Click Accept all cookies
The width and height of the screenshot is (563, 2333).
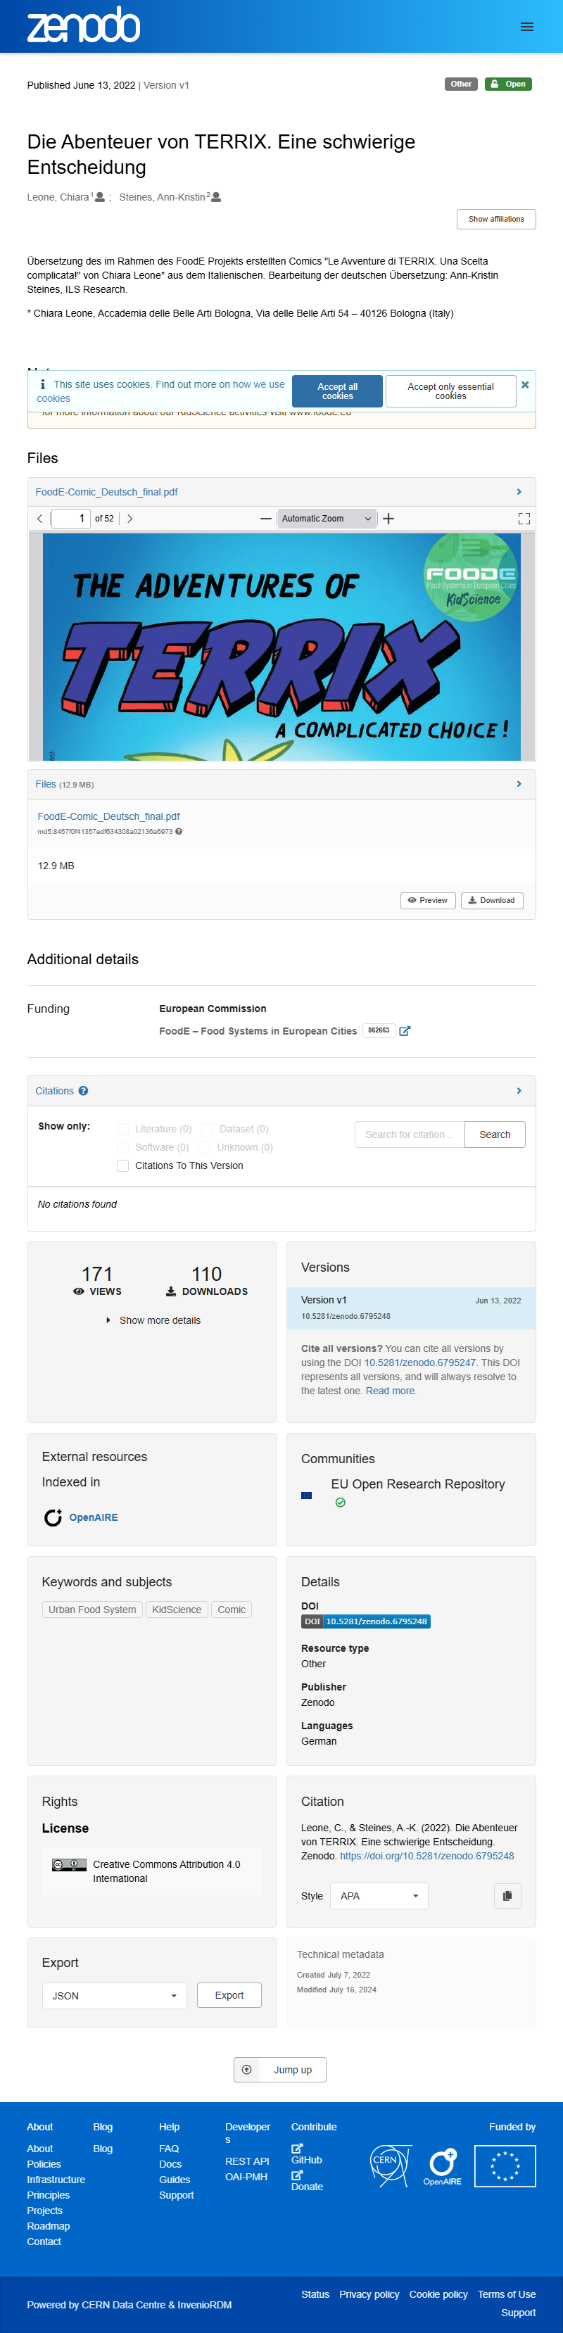click(336, 391)
